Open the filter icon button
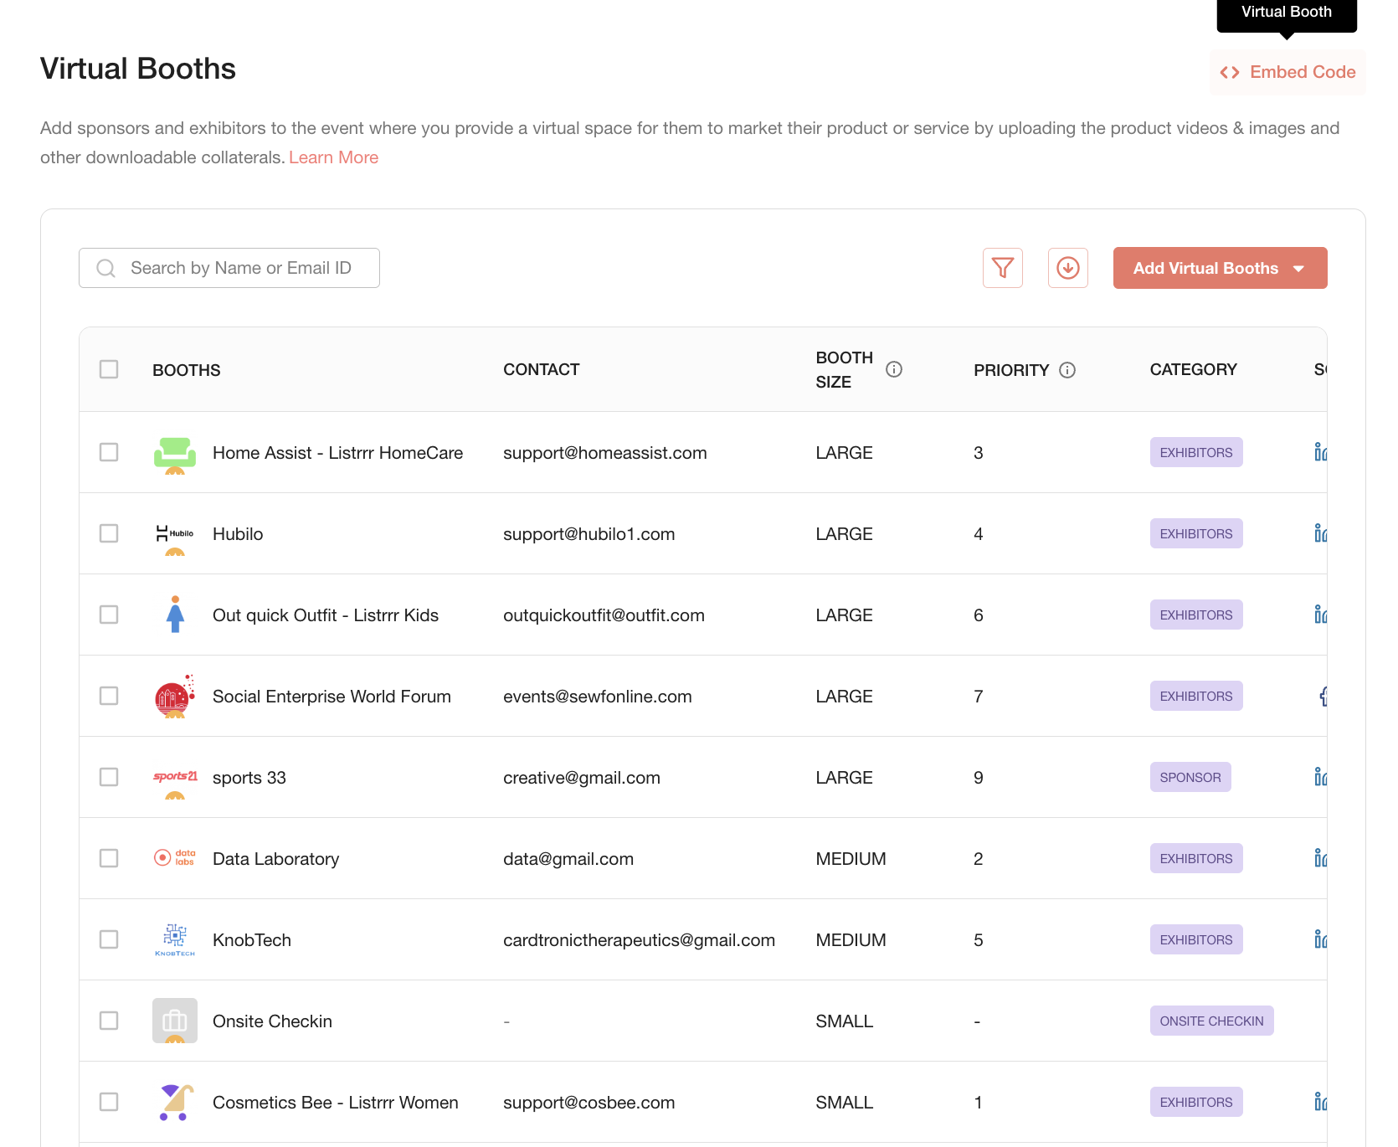The width and height of the screenshot is (1398, 1147). point(1003,268)
